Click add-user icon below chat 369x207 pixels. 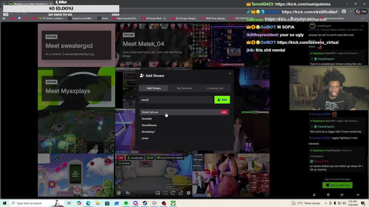coord(314,195)
